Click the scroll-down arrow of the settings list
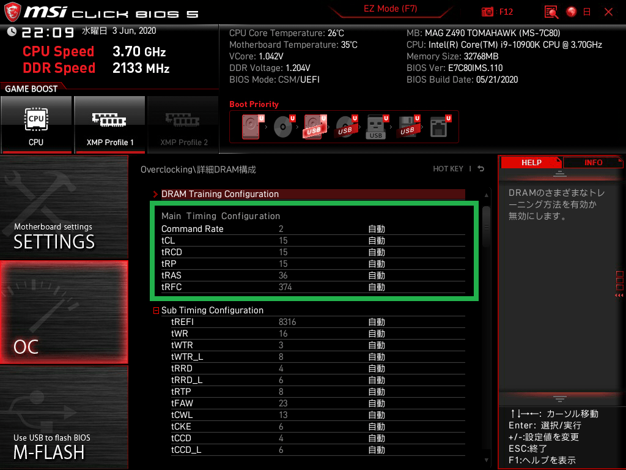 [x=486, y=460]
